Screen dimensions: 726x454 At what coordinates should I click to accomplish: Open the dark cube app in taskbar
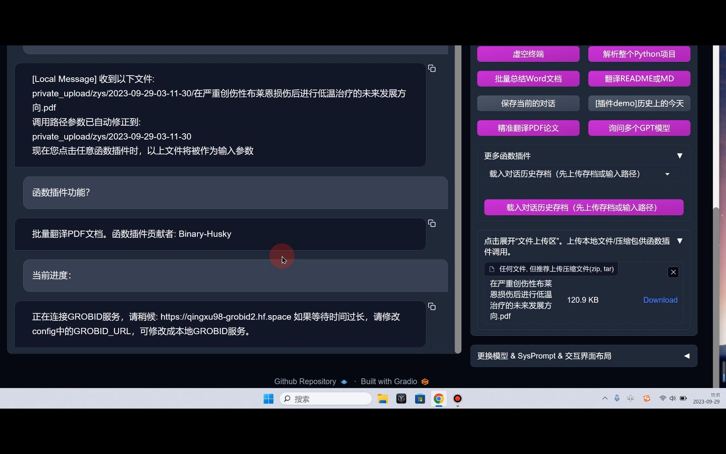click(x=401, y=399)
